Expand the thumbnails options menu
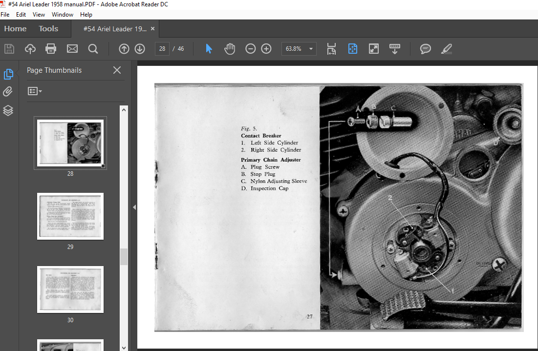This screenshot has width=538, height=351. click(x=35, y=91)
